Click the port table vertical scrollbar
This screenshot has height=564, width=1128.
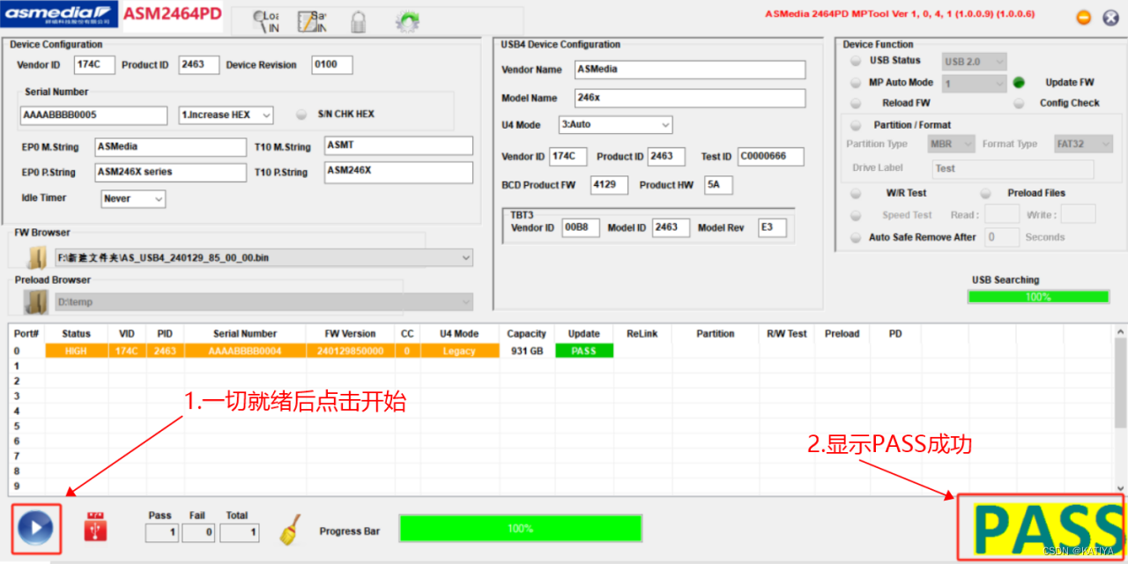[x=1120, y=410]
